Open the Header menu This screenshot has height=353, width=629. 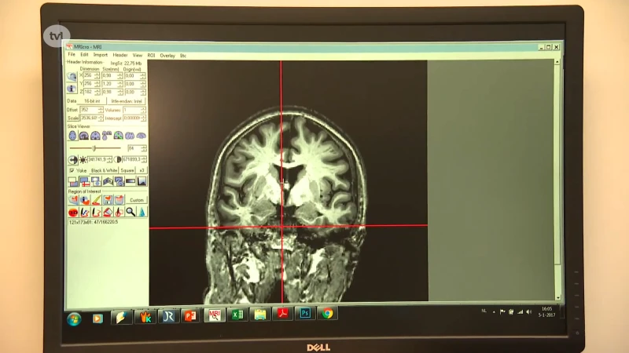pos(120,55)
